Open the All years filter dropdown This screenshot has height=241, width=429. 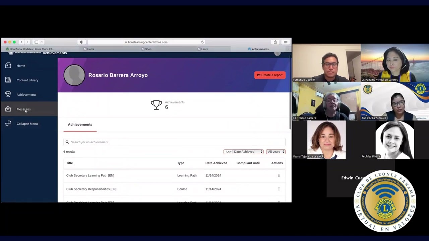pos(276,152)
